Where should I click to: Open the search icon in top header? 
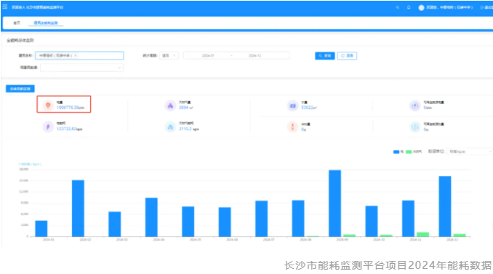pos(398,7)
